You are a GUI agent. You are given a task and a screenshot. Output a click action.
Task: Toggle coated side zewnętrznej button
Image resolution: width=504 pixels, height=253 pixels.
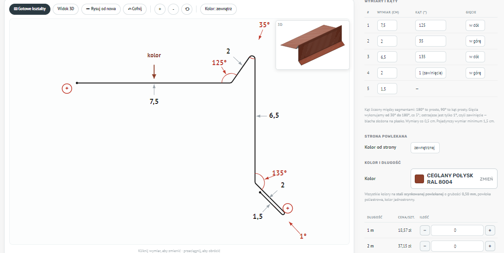tap(425, 148)
